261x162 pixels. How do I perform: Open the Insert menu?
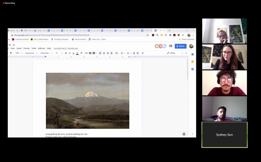19,48
